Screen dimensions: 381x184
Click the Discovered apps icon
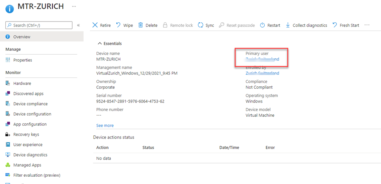(x=8, y=94)
